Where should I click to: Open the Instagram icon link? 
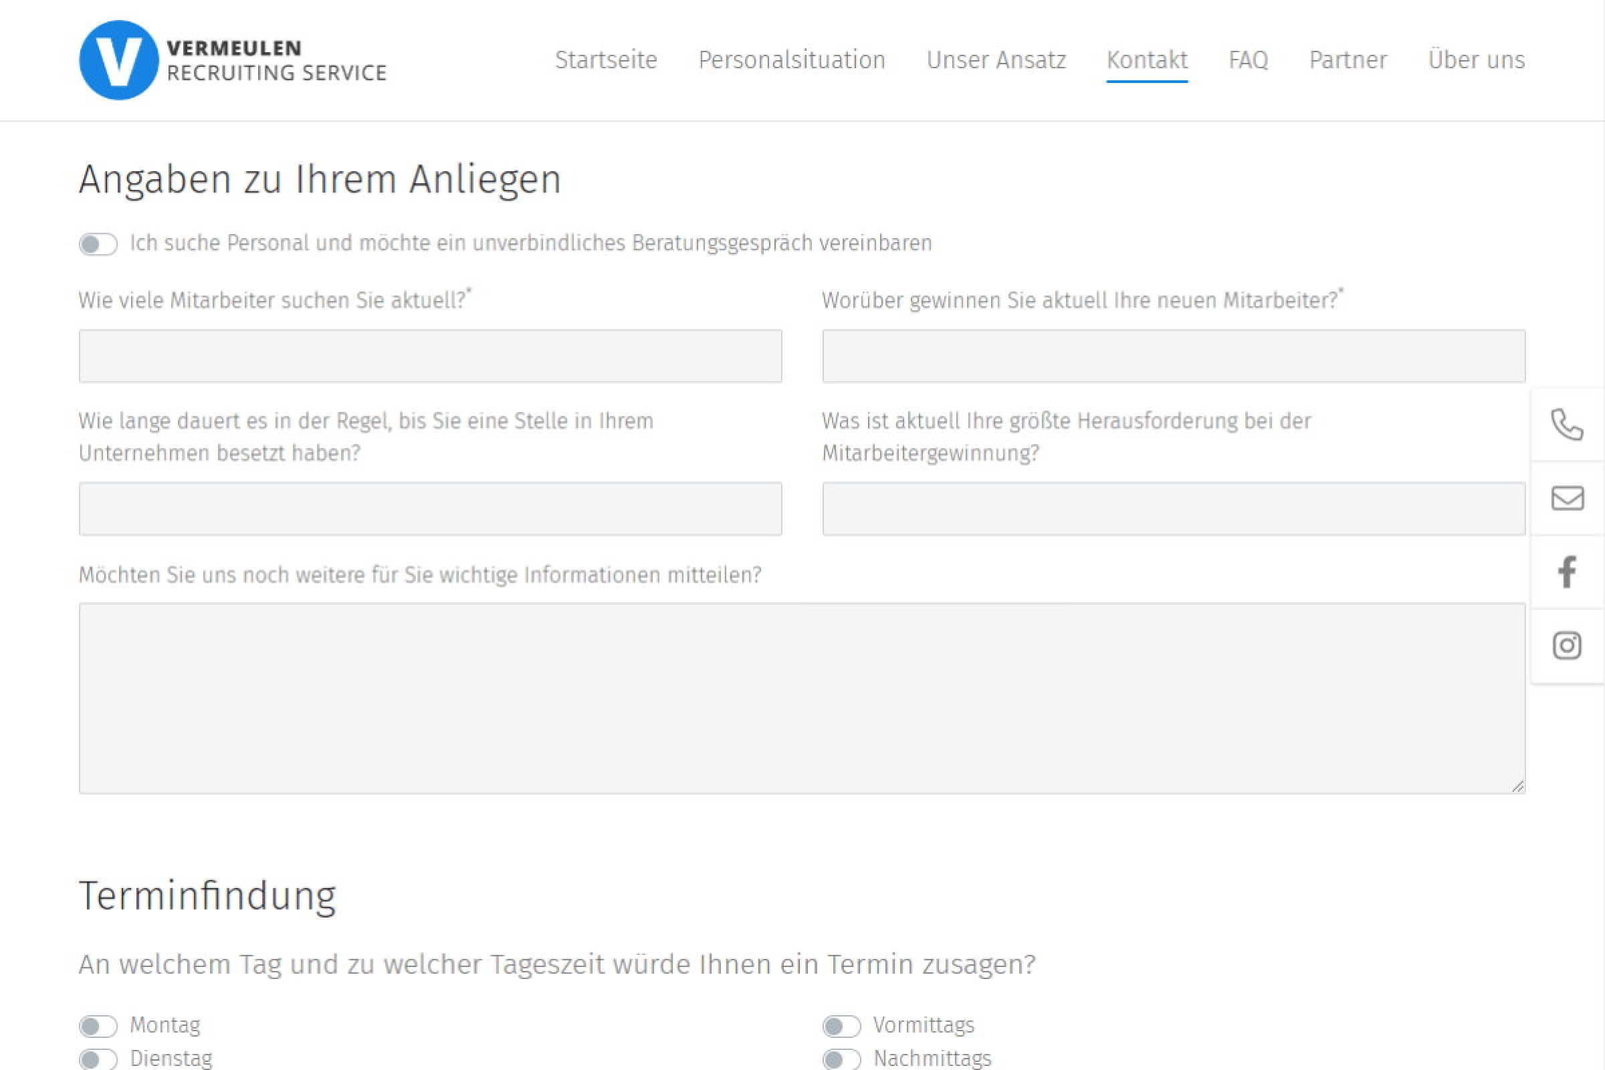click(x=1567, y=645)
